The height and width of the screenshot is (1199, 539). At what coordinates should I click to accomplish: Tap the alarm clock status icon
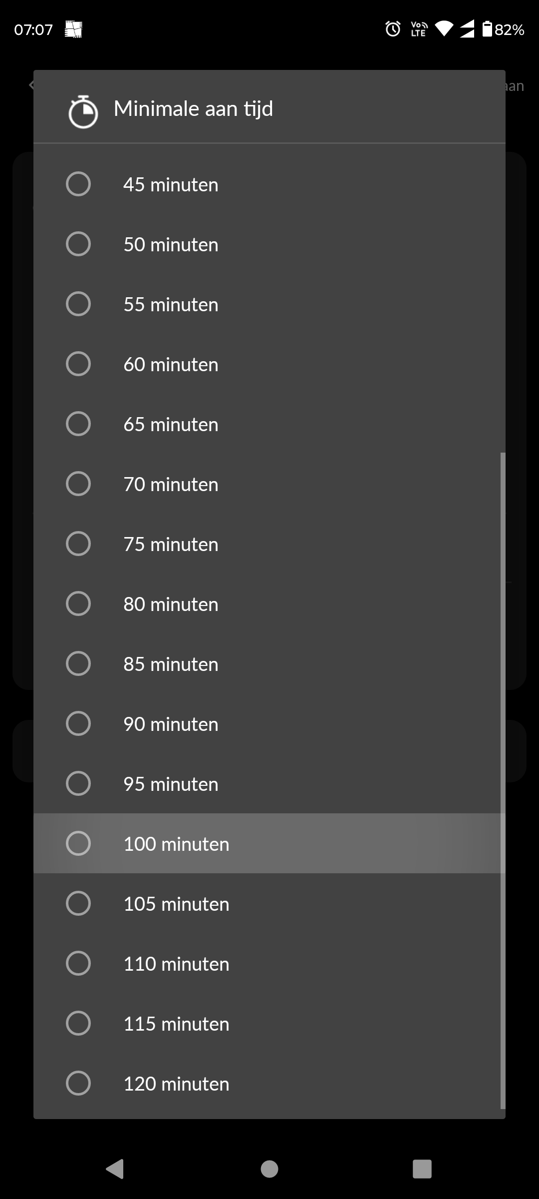393,29
